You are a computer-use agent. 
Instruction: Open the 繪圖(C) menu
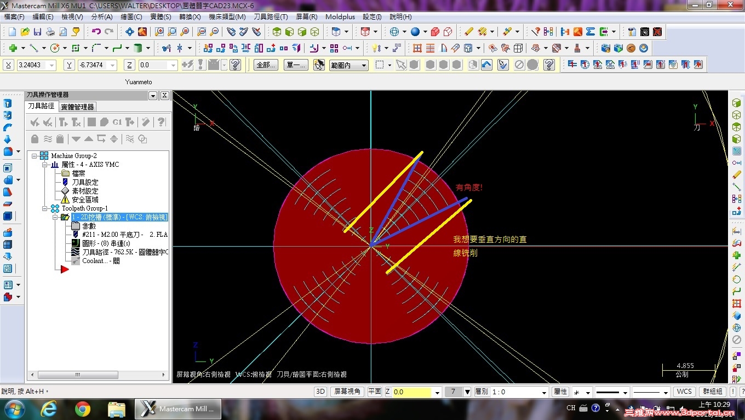tap(131, 17)
